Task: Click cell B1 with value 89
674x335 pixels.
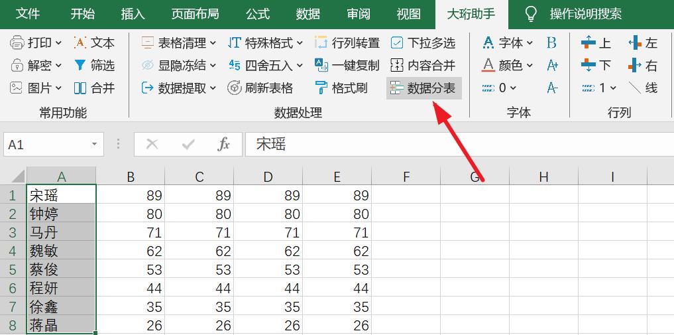Action: pos(131,195)
